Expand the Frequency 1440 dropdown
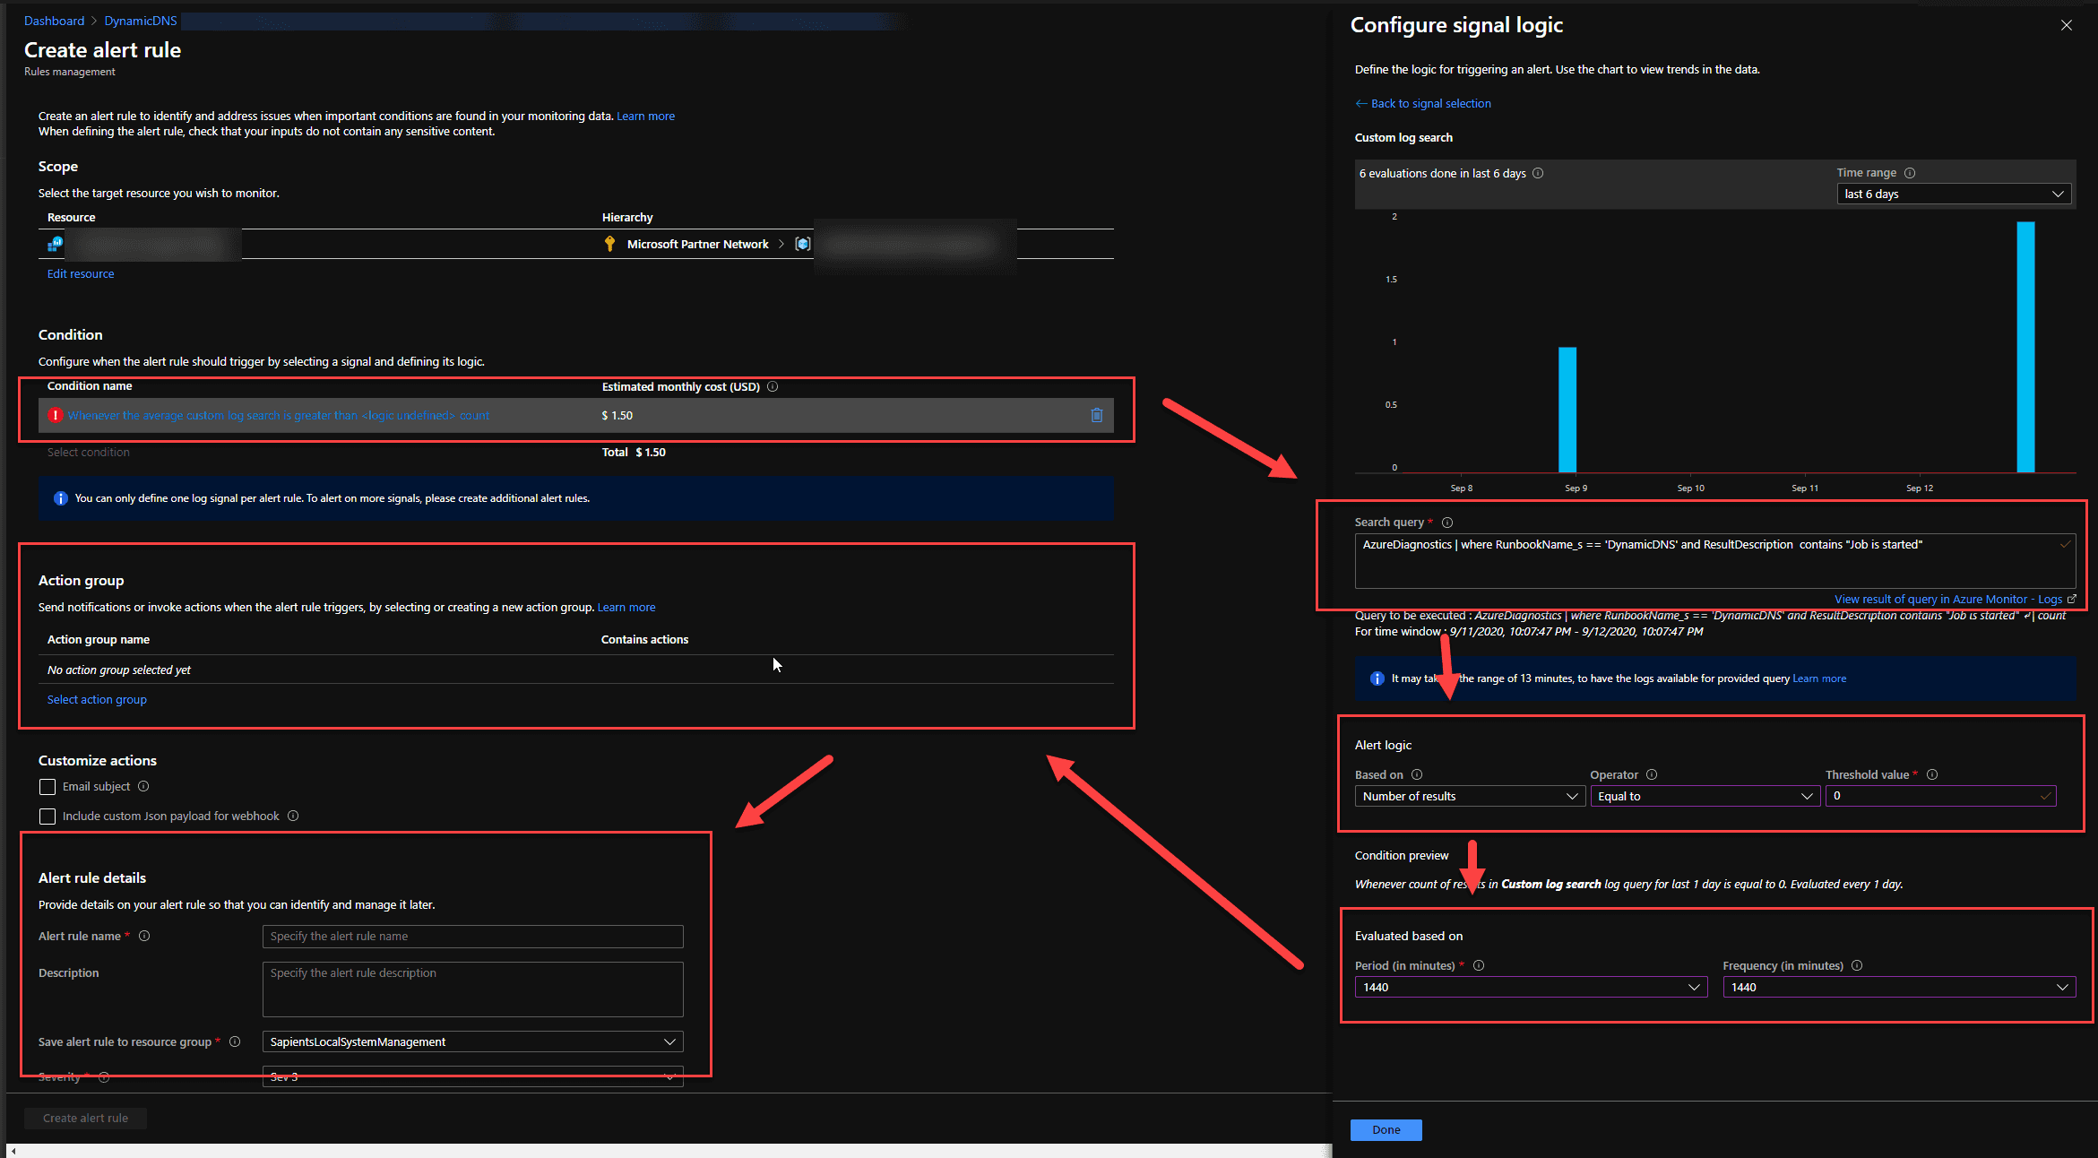The width and height of the screenshot is (2098, 1158). click(1899, 987)
